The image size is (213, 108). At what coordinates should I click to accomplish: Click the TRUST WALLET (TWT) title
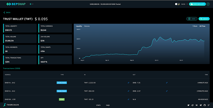[x=18, y=19]
